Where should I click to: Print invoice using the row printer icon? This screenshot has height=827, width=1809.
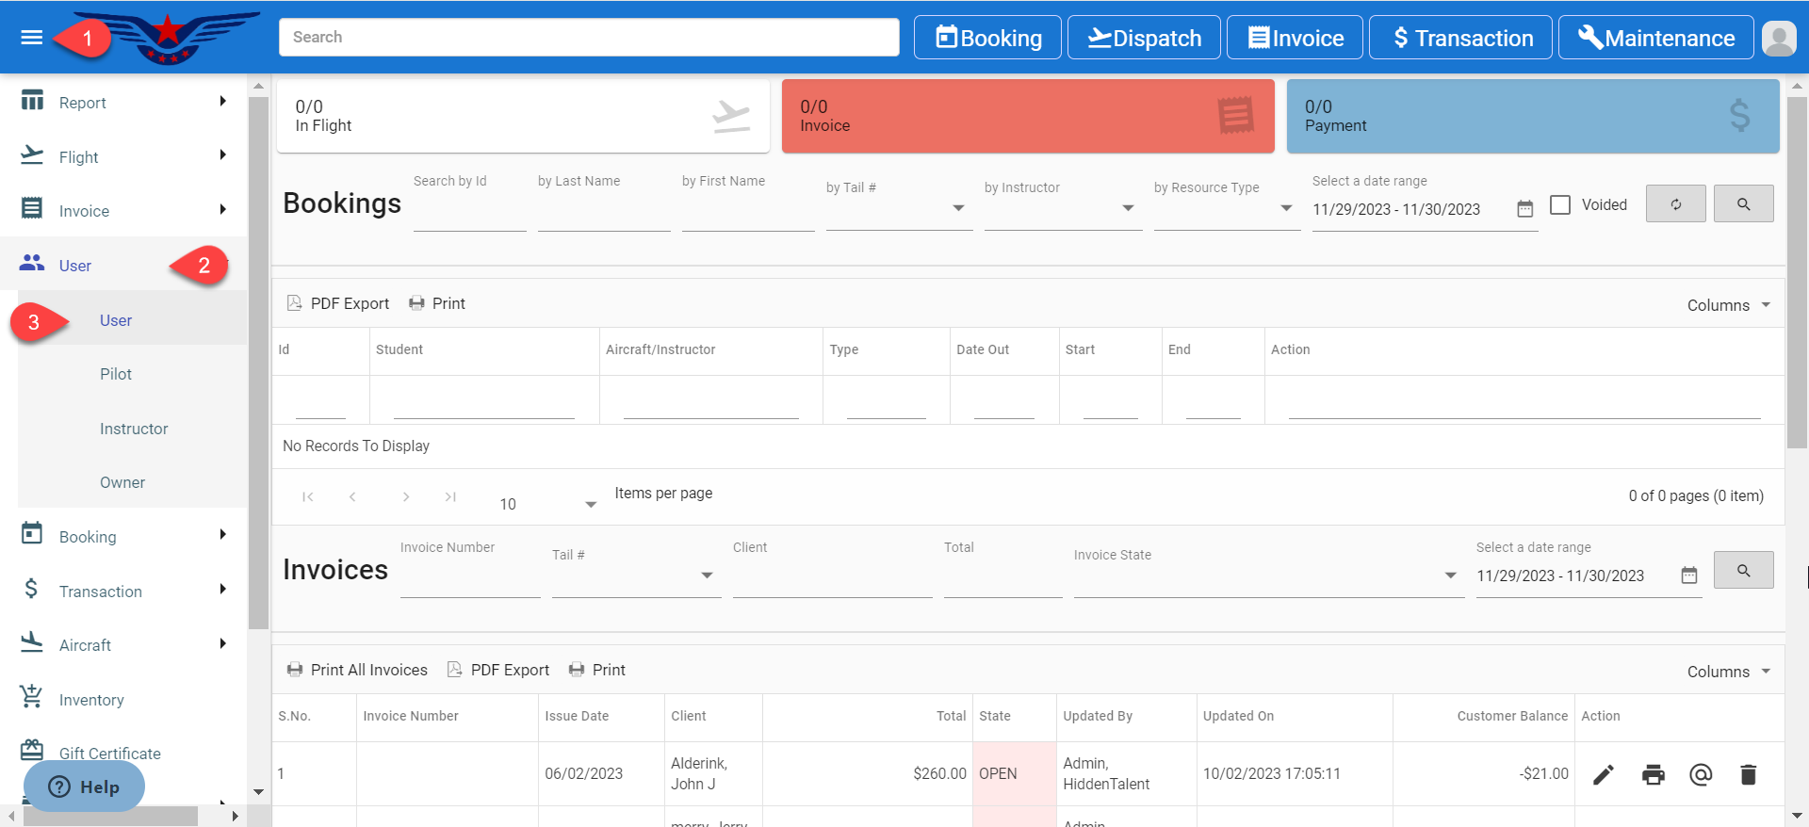click(x=1653, y=774)
